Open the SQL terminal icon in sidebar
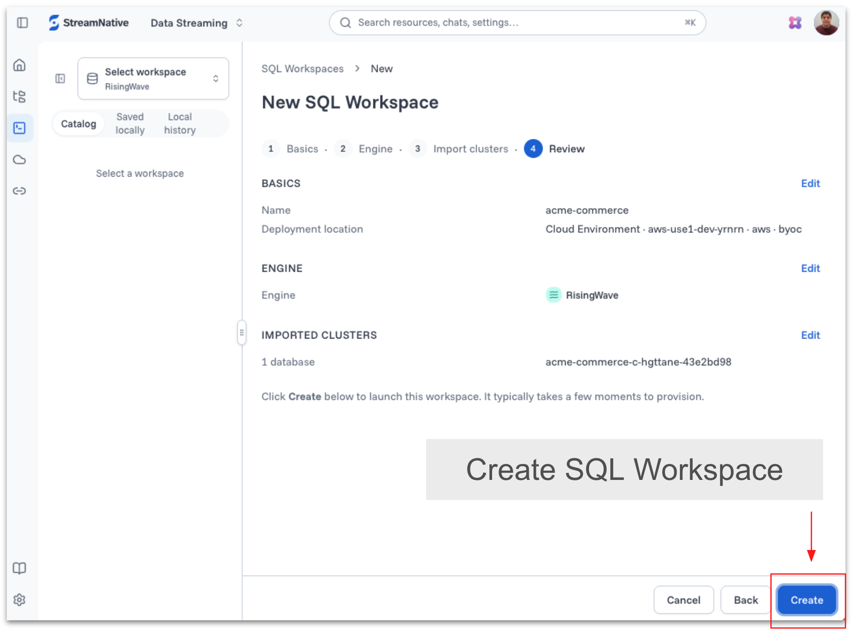The height and width of the screenshot is (633, 865). pyautogui.click(x=19, y=128)
